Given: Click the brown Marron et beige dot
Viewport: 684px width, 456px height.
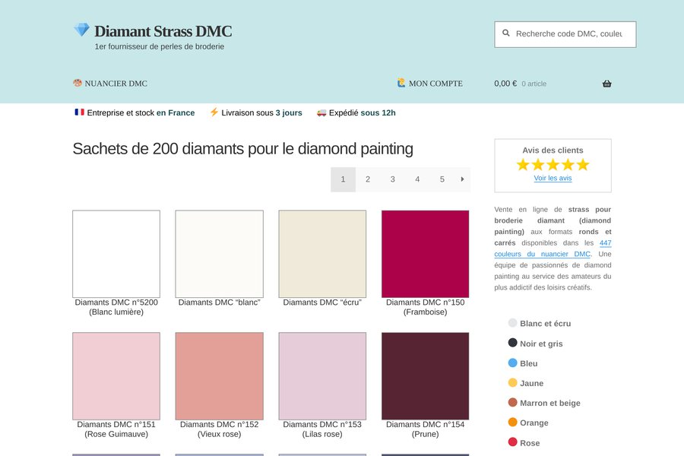Looking at the screenshot, I should pos(512,402).
